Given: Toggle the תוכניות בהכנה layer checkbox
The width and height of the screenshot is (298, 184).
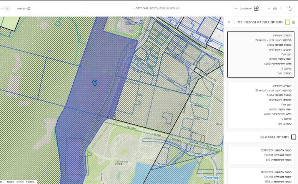Looking at the screenshot, I should (x=294, y=137).
